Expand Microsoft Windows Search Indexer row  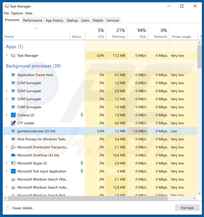click(6, 187)
